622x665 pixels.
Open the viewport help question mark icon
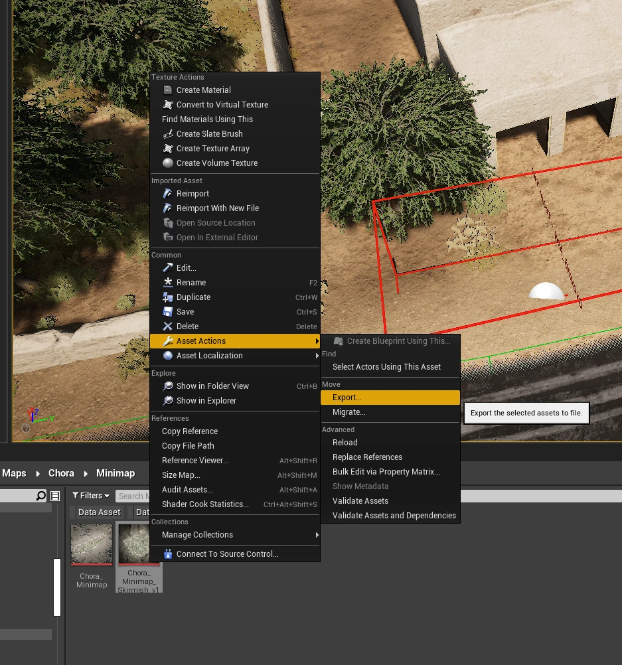click(x=27, y=429)
